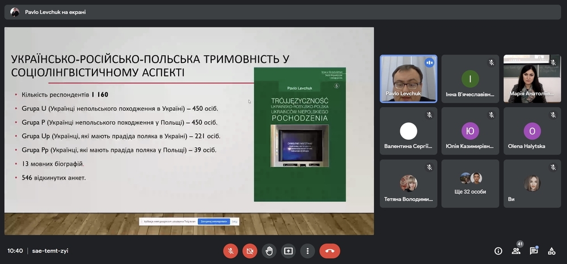
Task: Click the hide link on the sharing banner
Action: (x=235, y=222)
